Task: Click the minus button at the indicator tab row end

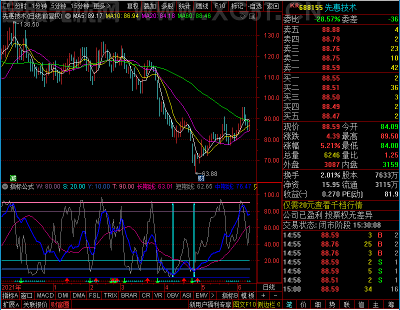Action: coord(275,295)
